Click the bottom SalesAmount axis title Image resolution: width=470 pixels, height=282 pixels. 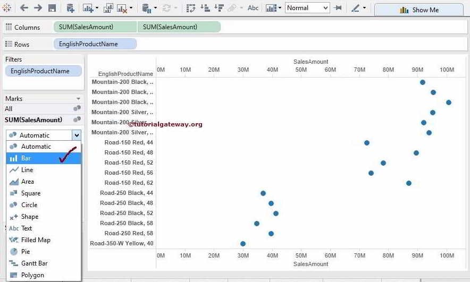(311, 264)
